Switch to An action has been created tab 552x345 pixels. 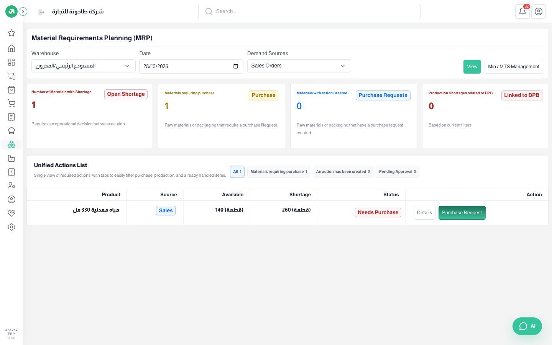pos(343,172)
